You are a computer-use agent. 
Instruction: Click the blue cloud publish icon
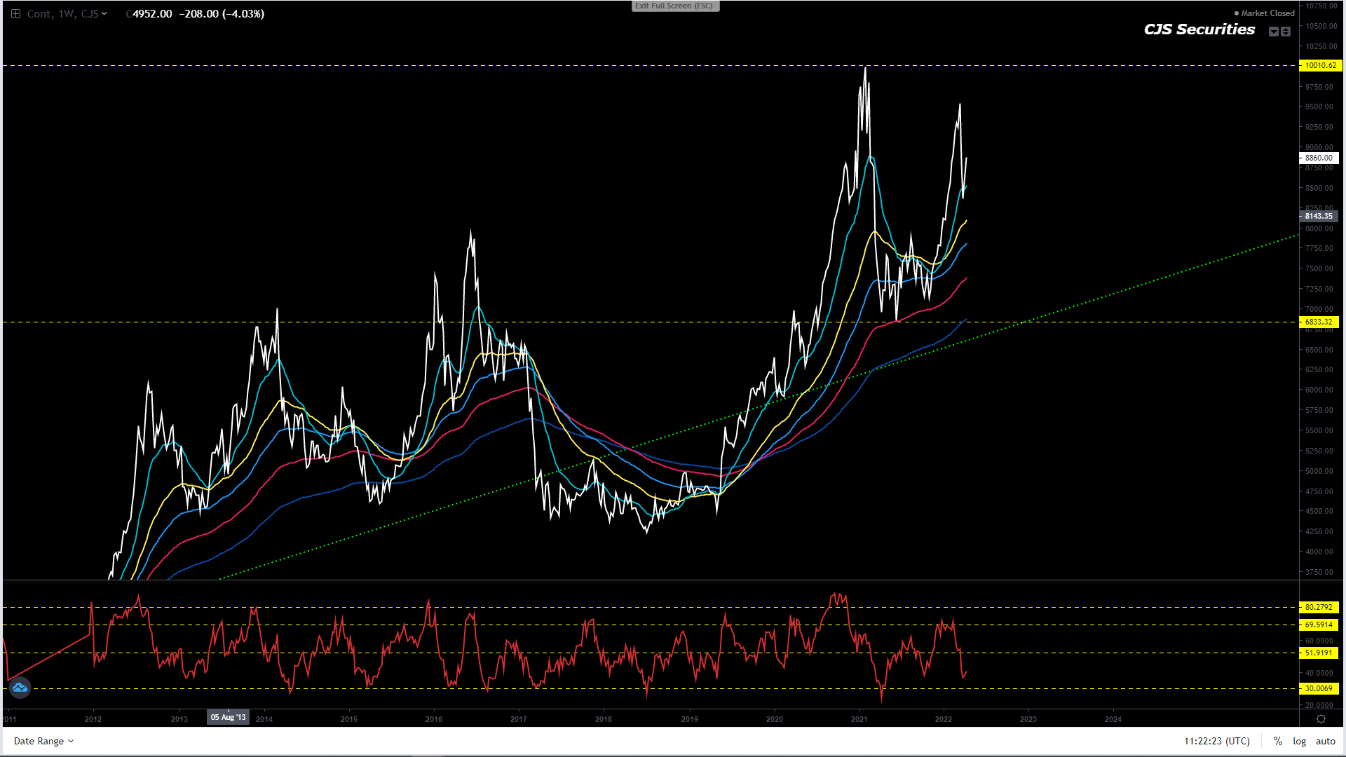[x=20, y=688]
